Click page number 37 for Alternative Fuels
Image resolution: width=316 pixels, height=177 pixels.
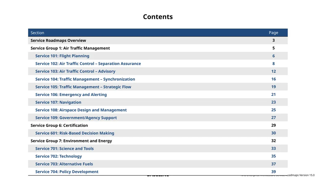(273, 164)
